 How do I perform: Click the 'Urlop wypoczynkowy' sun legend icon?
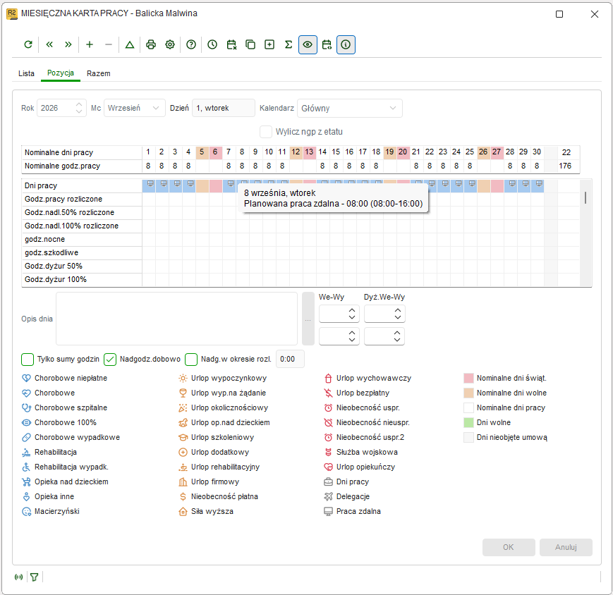(183, 378)
